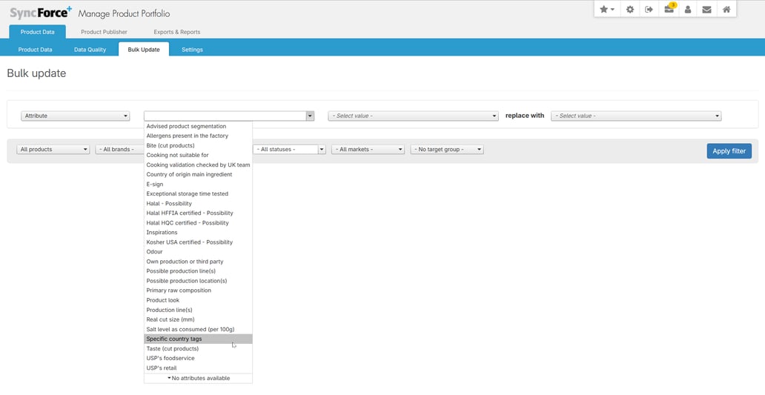Screen dimensions: 765x395
Task: Pick Exceptional storage time tested
Action: (x=198, y=193)
